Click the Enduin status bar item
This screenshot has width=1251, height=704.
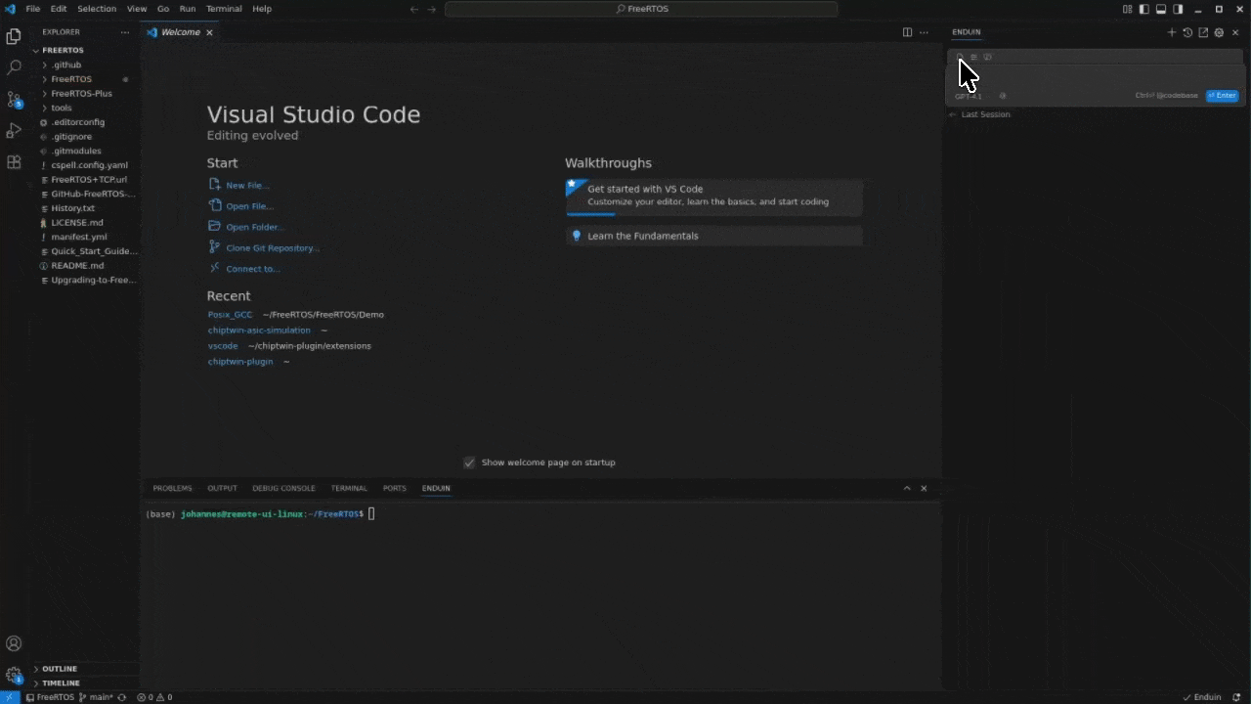(x=1202, y=697)
